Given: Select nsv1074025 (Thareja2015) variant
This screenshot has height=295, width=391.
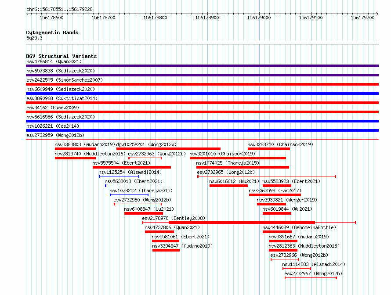Looking at the screenshot, I should tap(243, 167).
